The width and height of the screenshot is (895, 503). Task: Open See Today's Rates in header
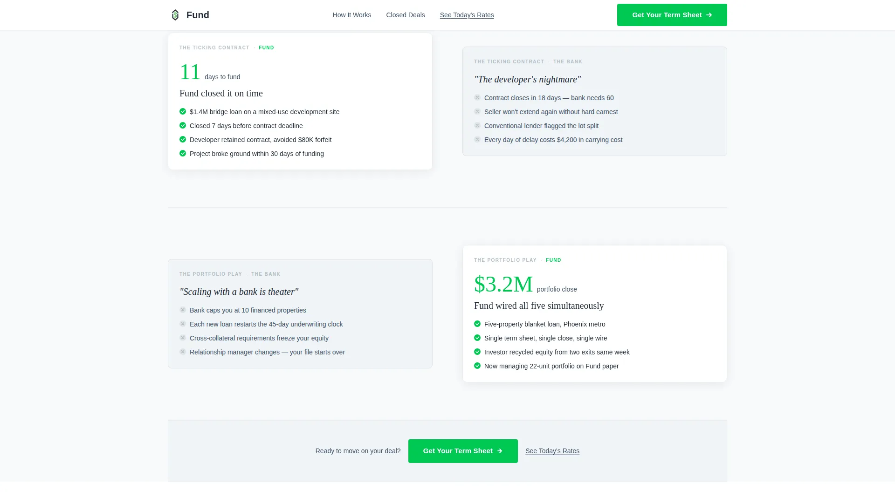pyautogui.click(x=467, y=15)
